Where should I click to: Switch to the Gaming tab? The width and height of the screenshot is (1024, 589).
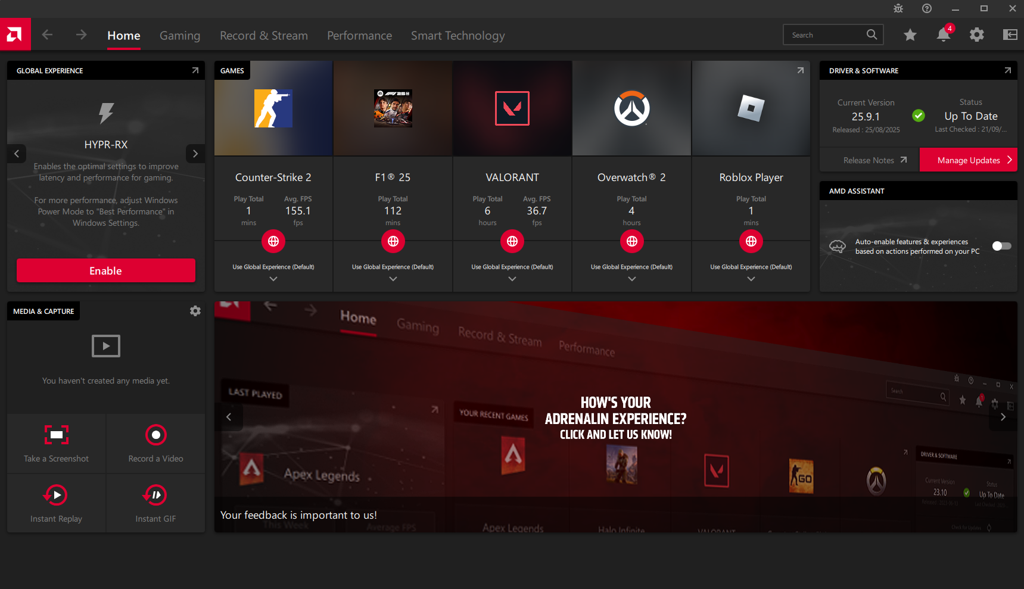[x=180, y=36]
